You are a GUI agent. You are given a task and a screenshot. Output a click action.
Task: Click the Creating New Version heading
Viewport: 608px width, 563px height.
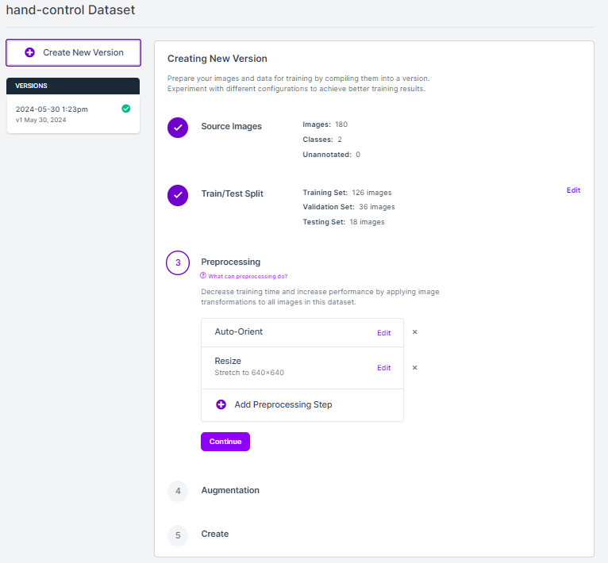217,59
